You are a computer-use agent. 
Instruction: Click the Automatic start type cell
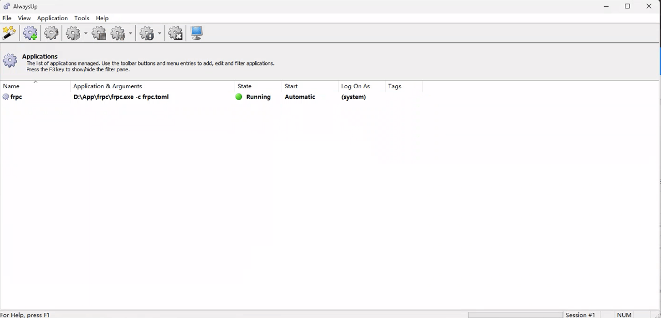300,97
